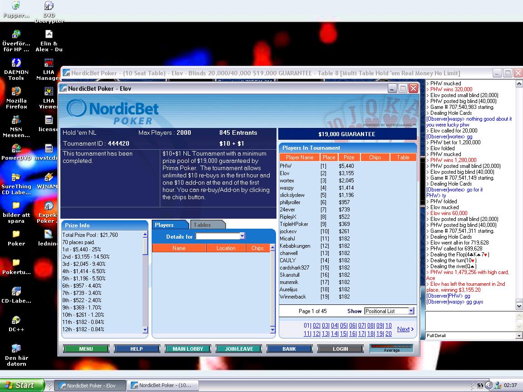The height and width of the screenshot is (392, 523).
Task: Sort players by Place column
Action: tap(329, 157)
